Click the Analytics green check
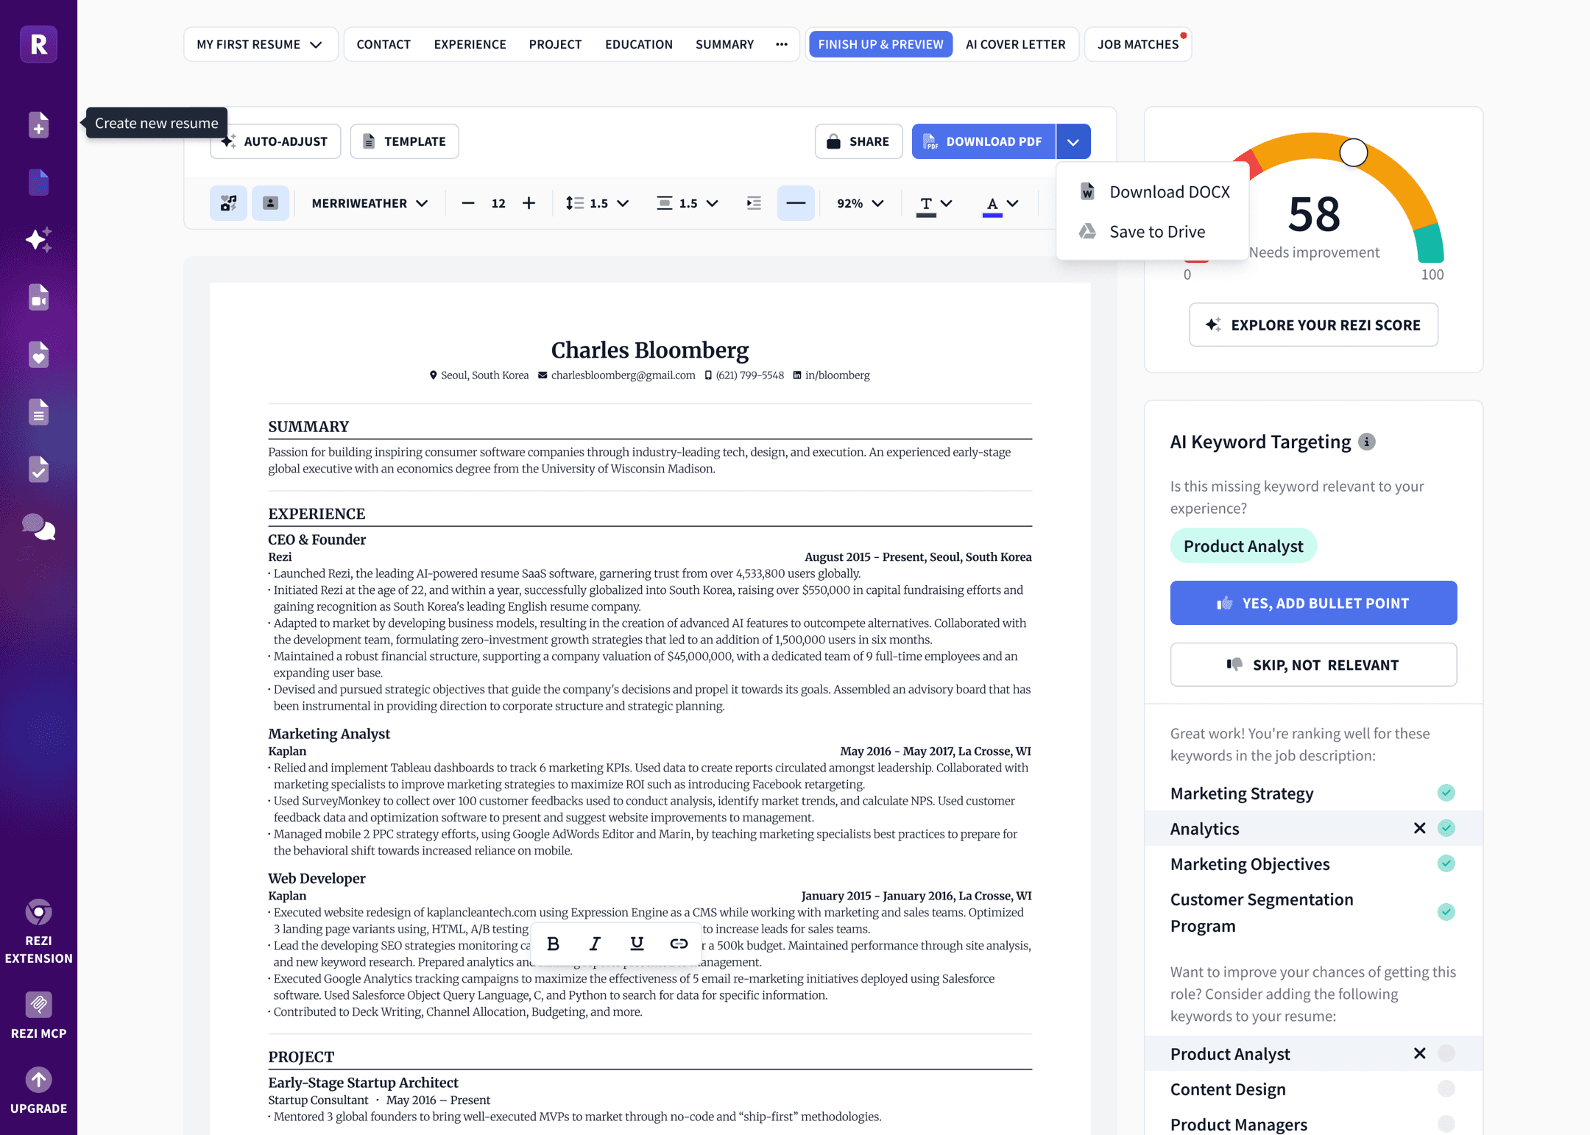Screen dimensions: 1590x1135 [1446, 828]
